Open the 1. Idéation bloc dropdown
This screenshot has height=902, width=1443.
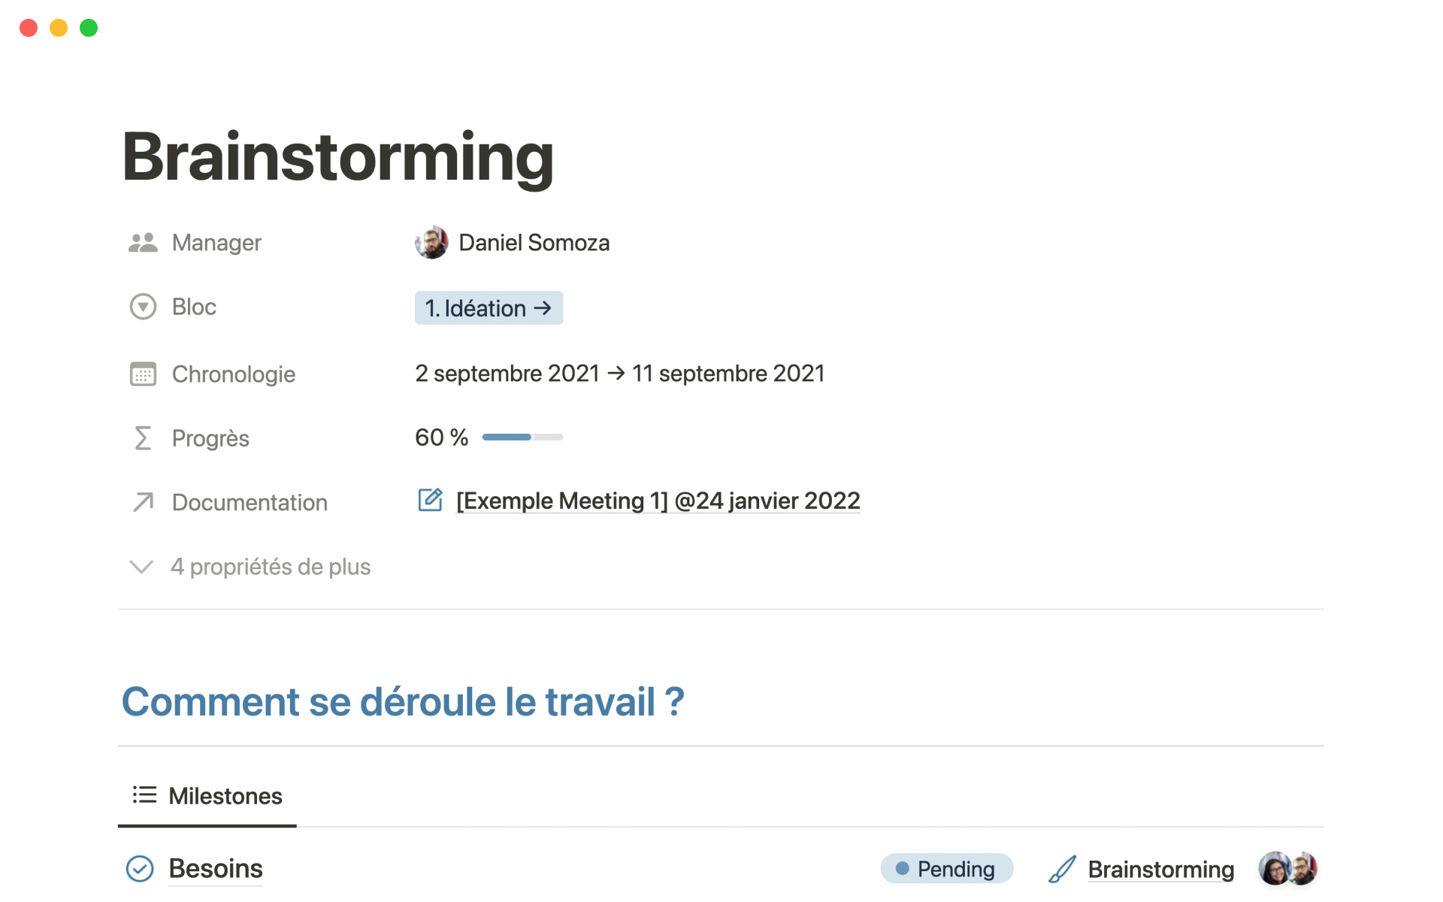489,308
